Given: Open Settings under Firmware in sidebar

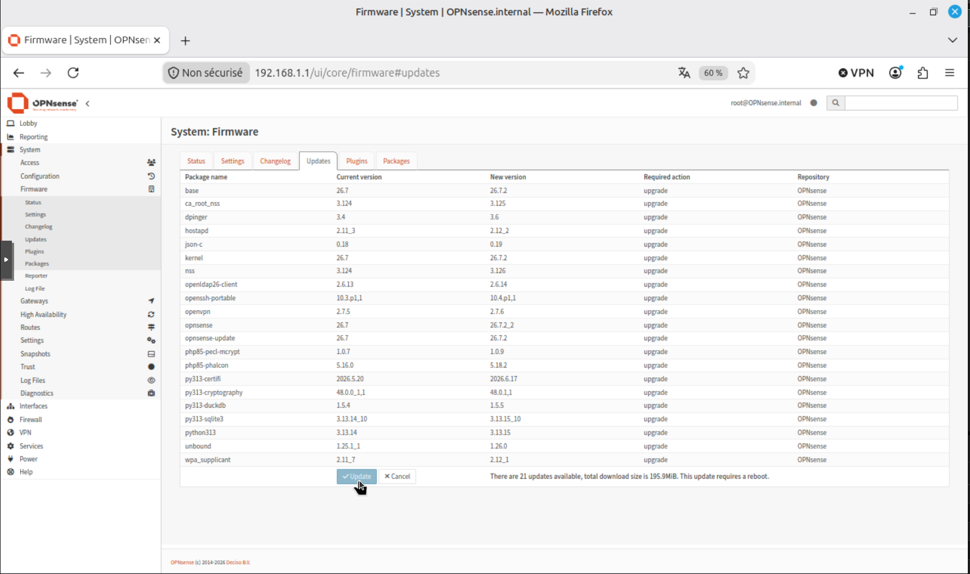Looking at the screenshot, I should click(35, 215).
